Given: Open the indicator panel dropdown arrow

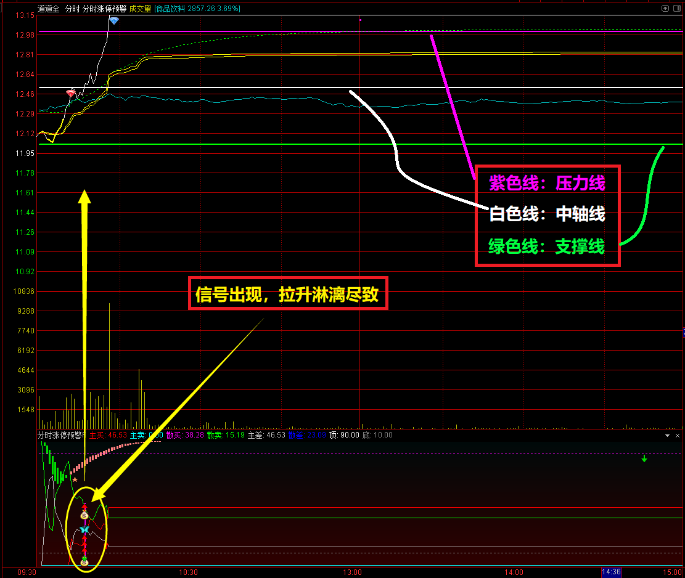Looking at the screenshot, I should [667, 435].
